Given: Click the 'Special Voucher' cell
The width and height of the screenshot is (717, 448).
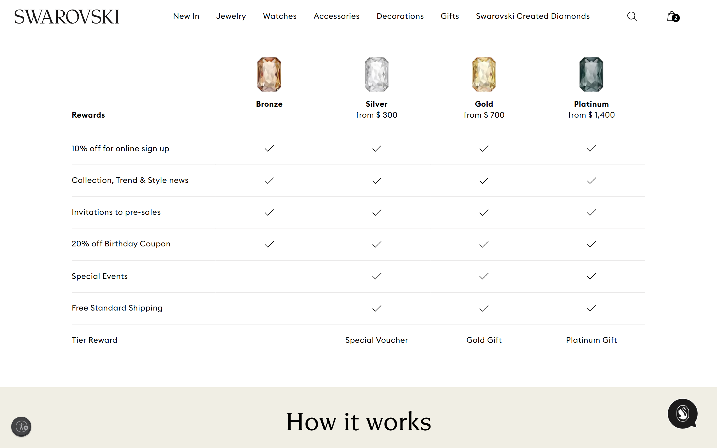Looking at the screenshot, I should pos(377,340).
